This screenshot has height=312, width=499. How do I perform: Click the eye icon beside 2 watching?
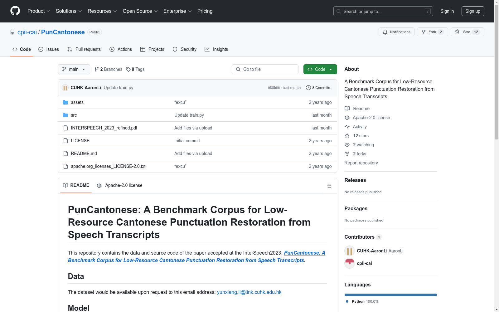[x=347, y=145]
